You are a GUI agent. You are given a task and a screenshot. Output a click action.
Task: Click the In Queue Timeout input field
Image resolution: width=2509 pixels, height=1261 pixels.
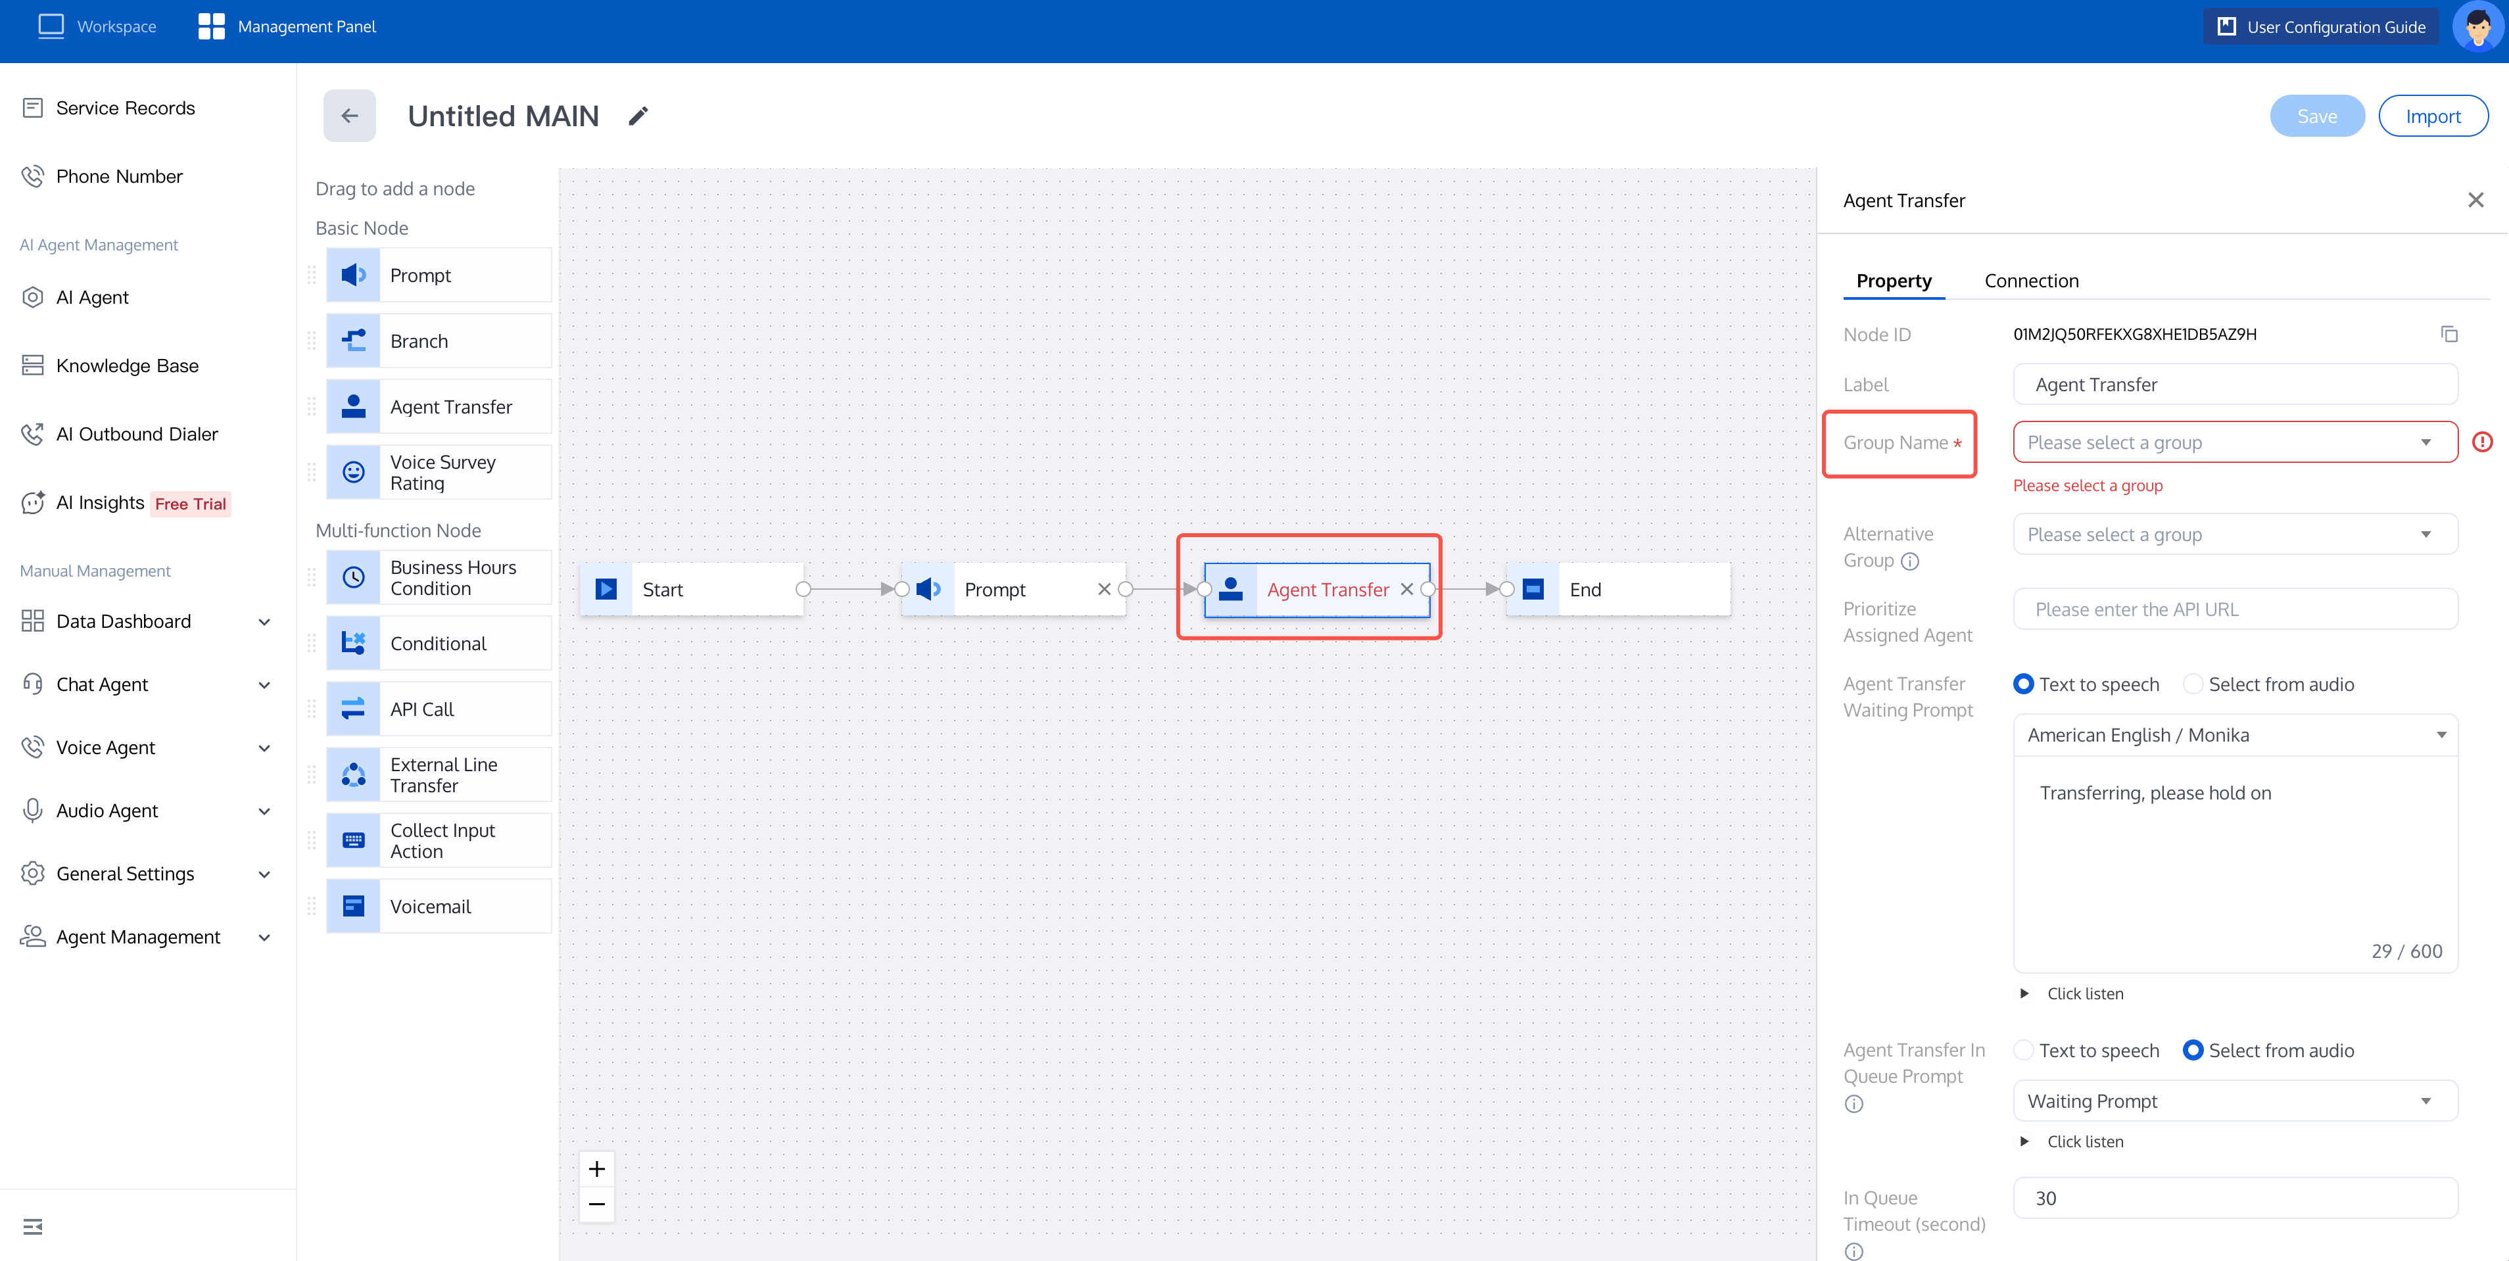pyautogui.click(x=2235, y=1199)
